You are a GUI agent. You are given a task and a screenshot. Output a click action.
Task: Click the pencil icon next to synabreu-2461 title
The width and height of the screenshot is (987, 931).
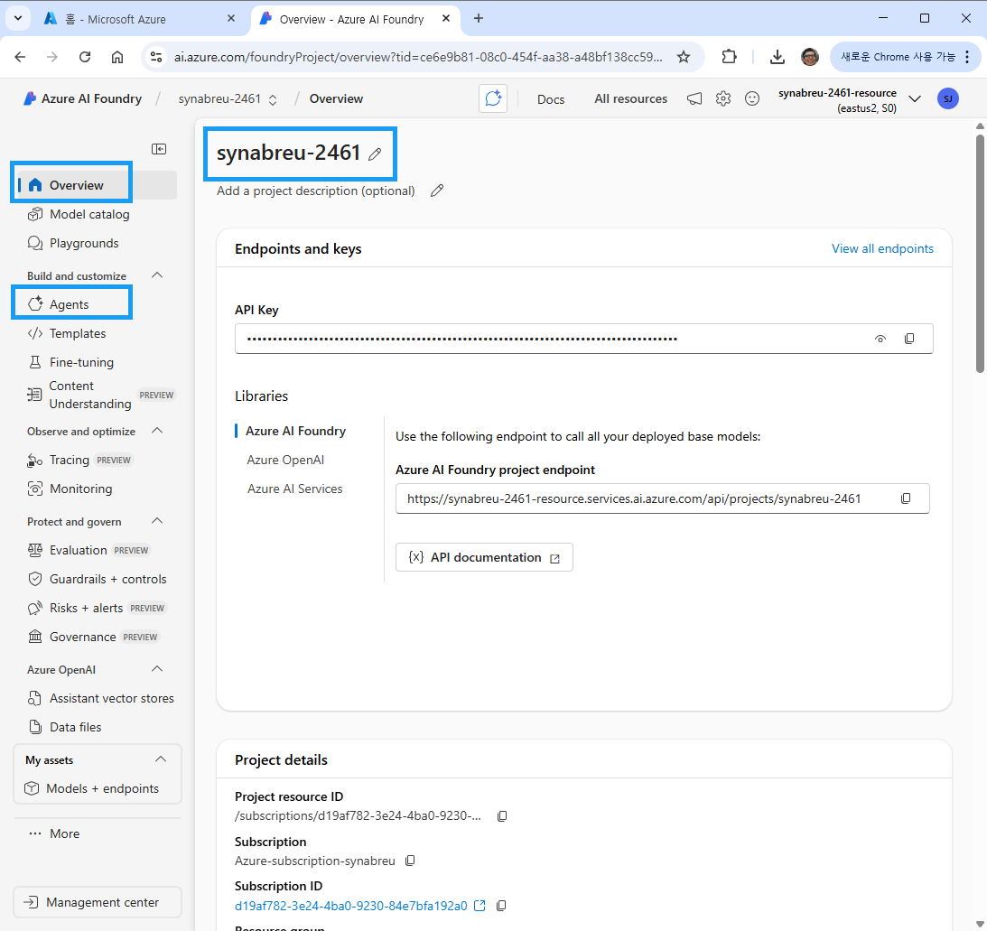(375, 154)
